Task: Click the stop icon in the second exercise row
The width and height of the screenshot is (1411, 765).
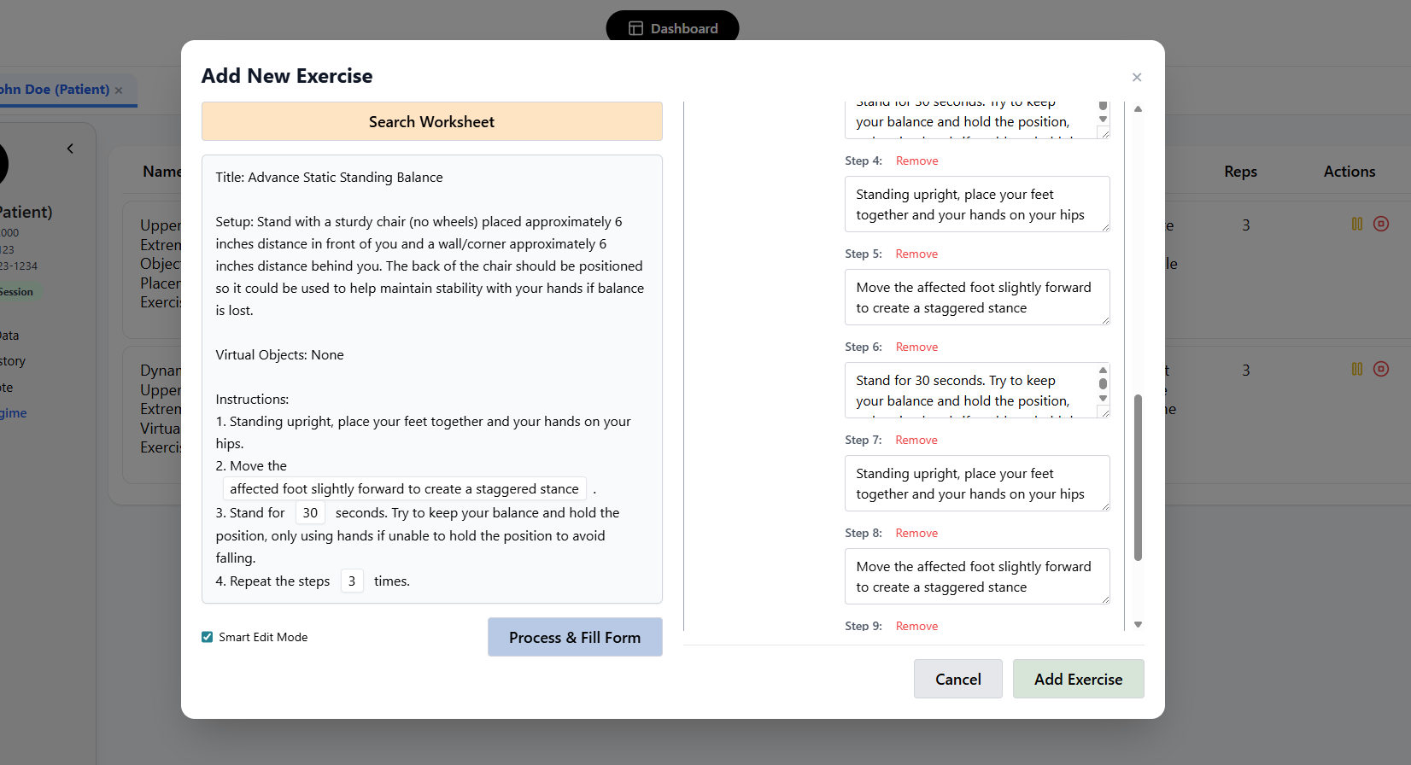Action: tap(1380, 369)
